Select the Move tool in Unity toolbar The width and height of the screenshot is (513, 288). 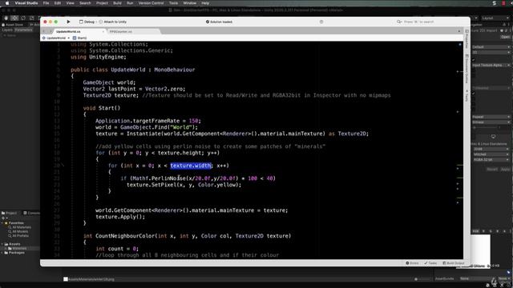(14, 18)
